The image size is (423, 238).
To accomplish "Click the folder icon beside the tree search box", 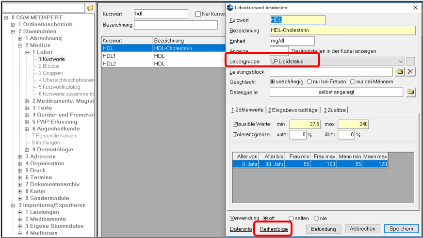I will click(x=90, y=8).
